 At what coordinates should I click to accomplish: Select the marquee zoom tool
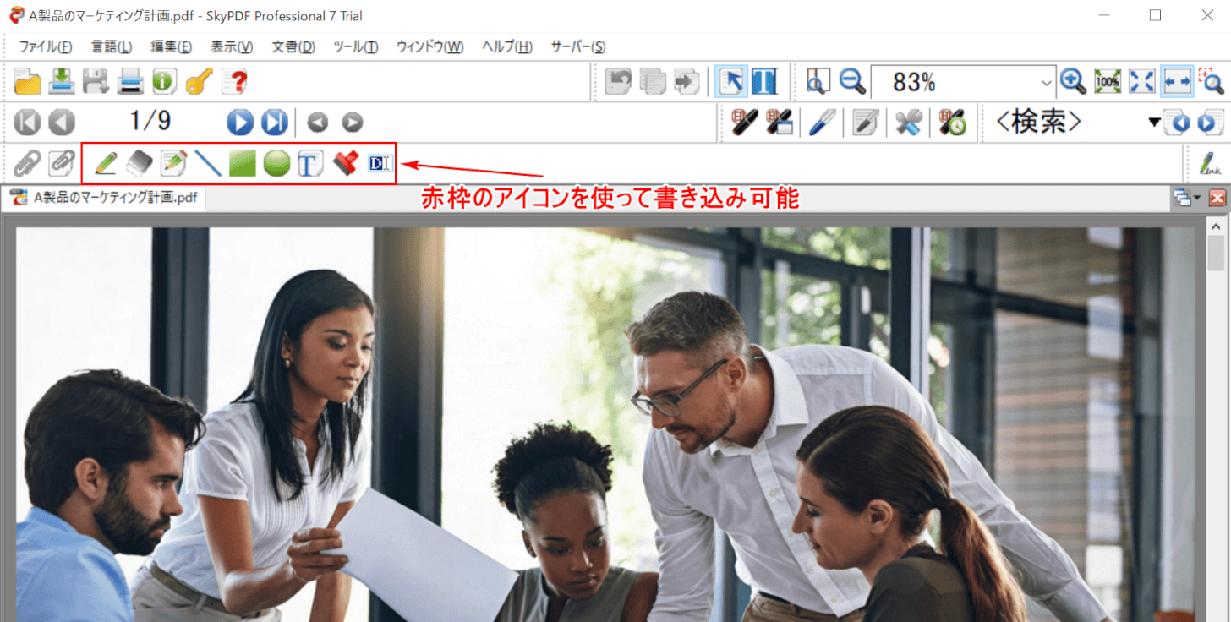click(1211, 81)
